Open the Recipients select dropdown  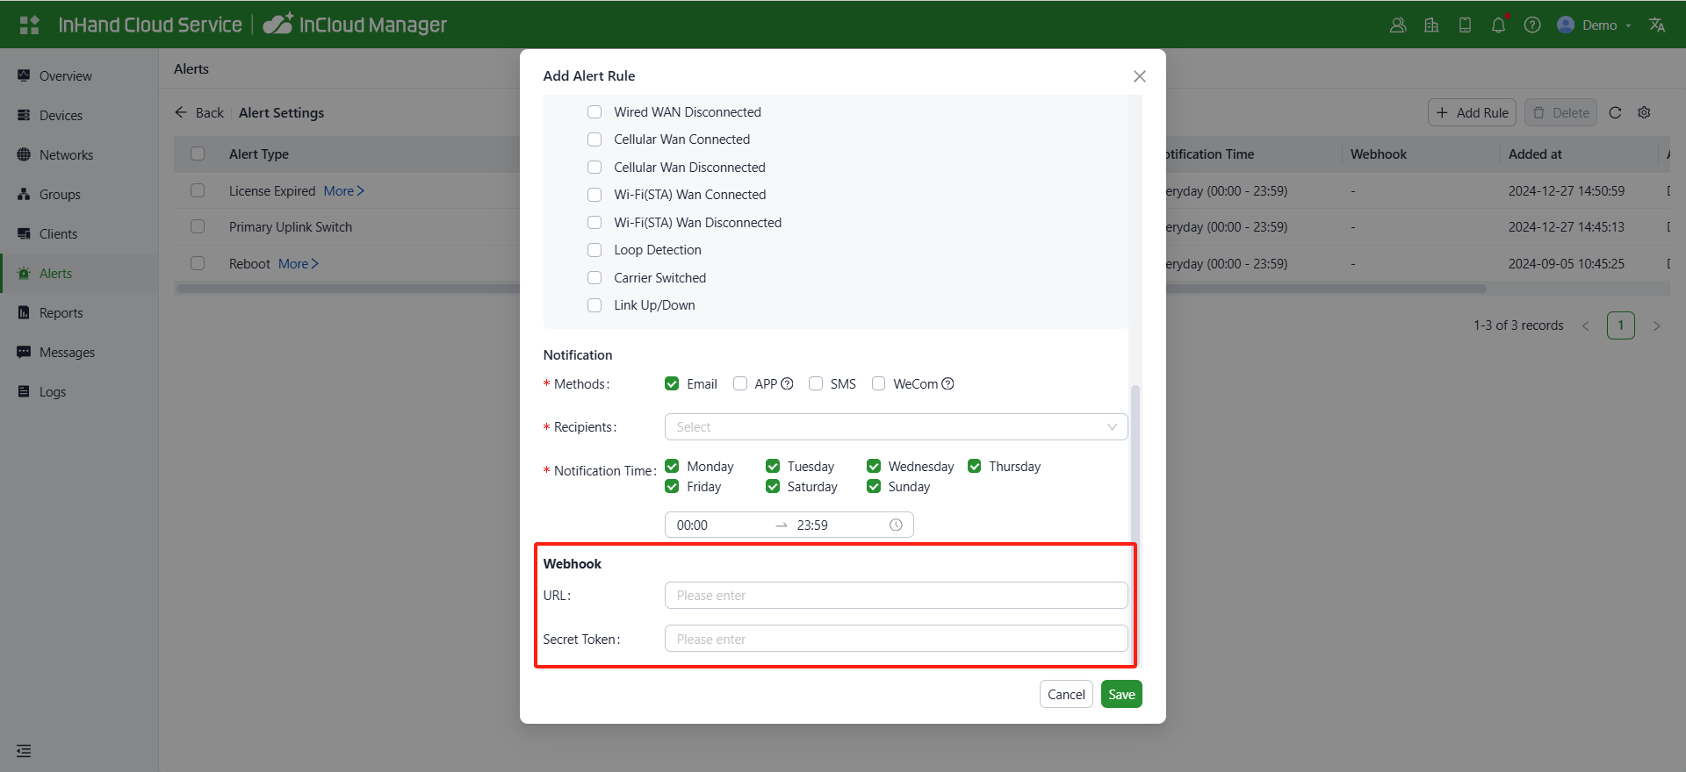click(896, 427)
